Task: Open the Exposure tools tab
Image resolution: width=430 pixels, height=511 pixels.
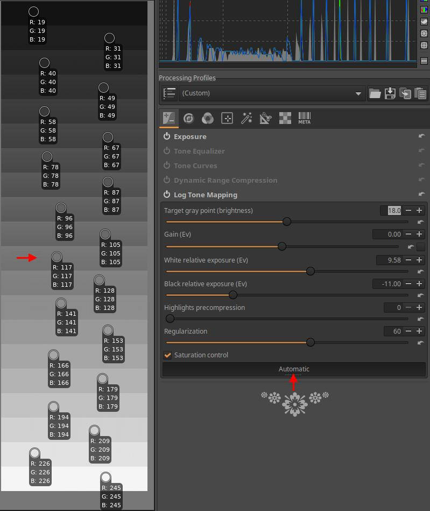Action: [169, 118]
